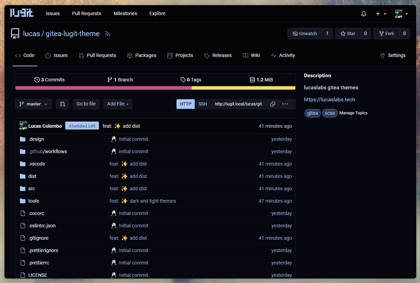Click the compare branches icon button
Image resolution: width=420 pixels, height=283 pixels.
tap(63, 104)
